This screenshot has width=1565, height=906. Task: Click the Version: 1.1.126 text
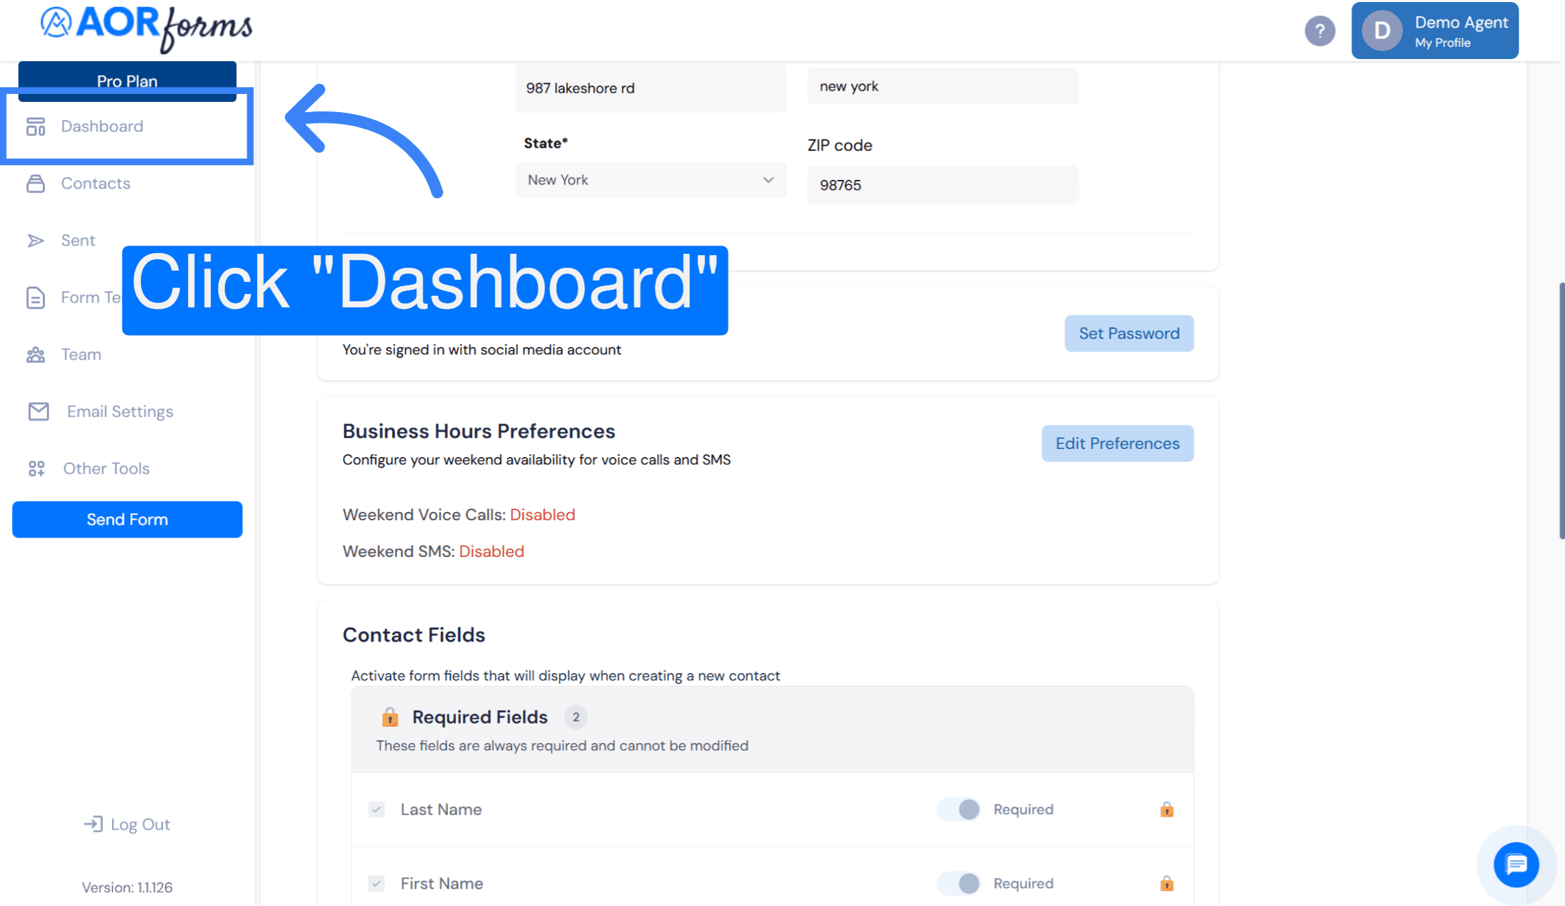(x=127, y=887)
